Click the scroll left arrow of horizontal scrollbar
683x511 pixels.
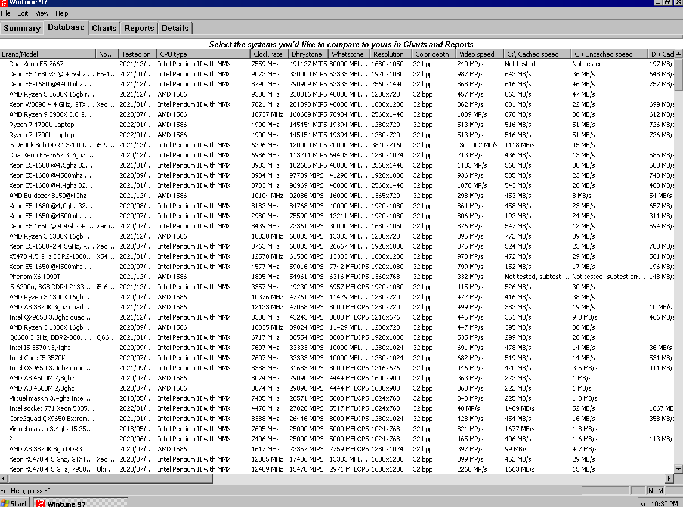pos(4,478)
